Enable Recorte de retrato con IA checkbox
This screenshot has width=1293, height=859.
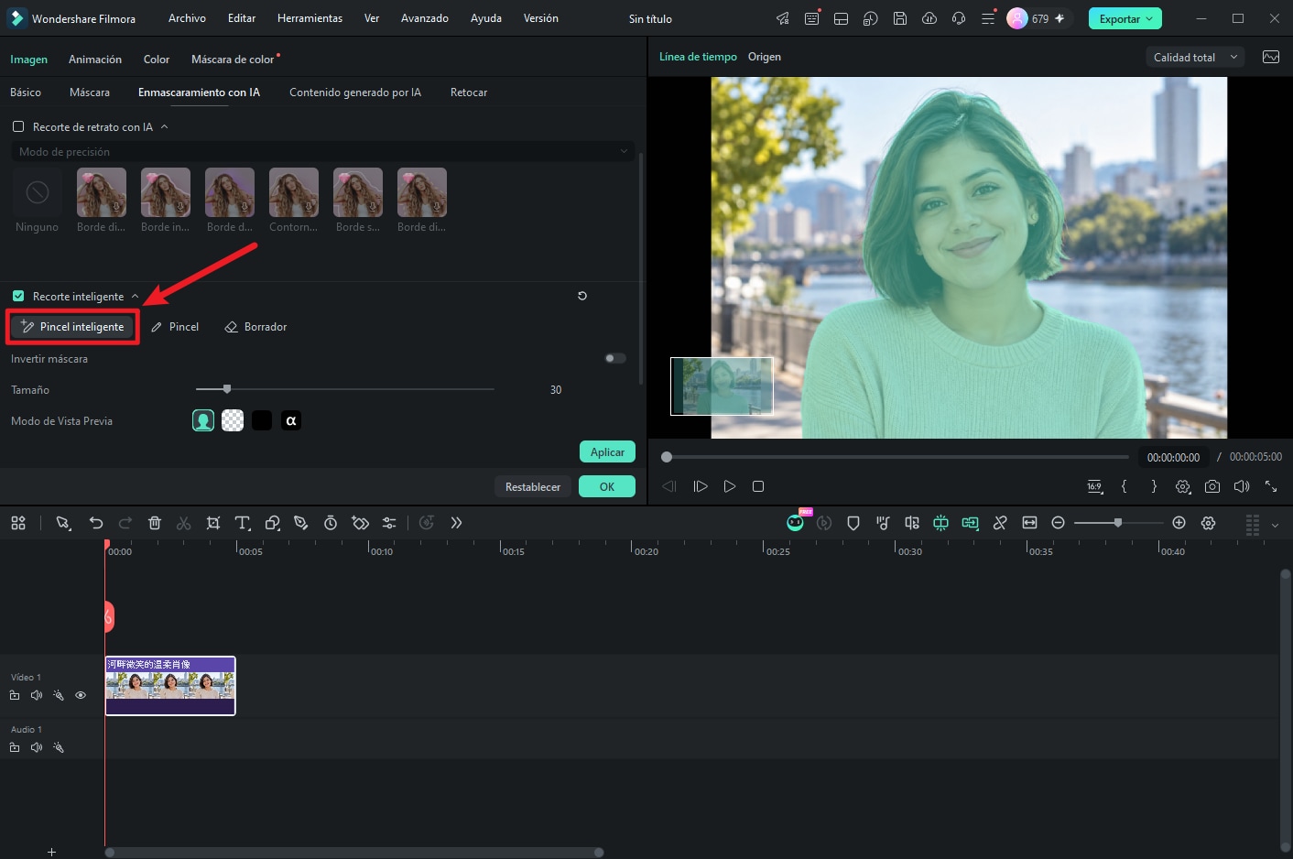tap(18, 126)
